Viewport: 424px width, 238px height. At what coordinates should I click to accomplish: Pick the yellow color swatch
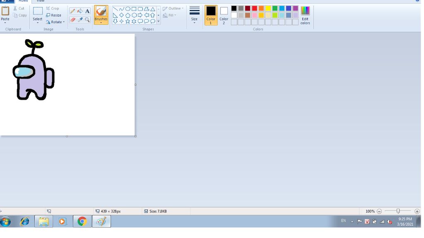pyautogui.click(x=268, y=9)
